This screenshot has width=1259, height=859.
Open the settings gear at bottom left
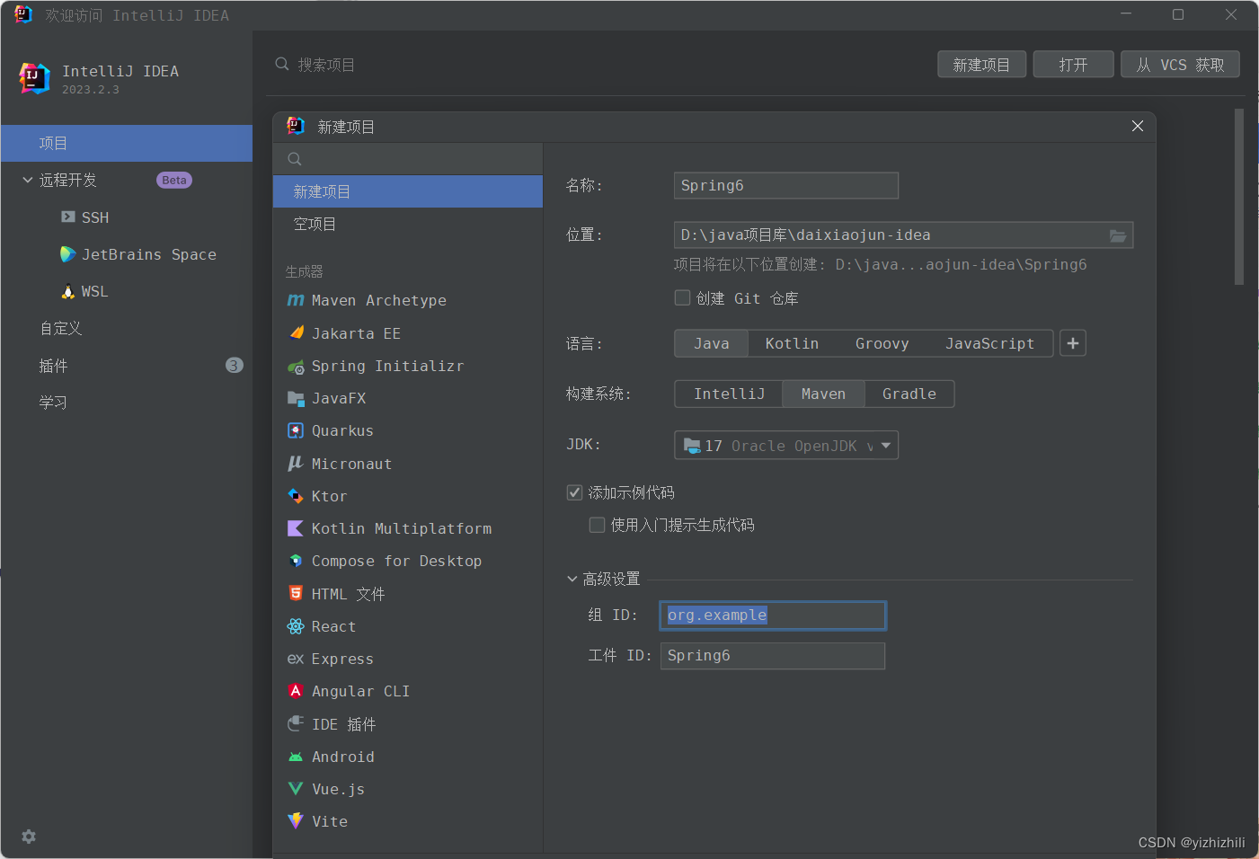click(28, 837)
